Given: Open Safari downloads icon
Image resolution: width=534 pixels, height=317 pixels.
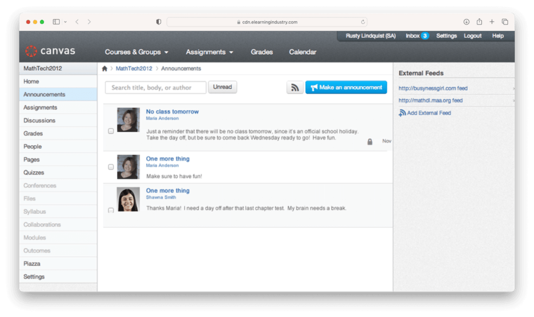Looking at the screenshot, I should click(x=467, y=22).
